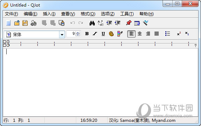This screenshot has height=126, width=201.
Task: Justify the text
Action: pos(157,34)
